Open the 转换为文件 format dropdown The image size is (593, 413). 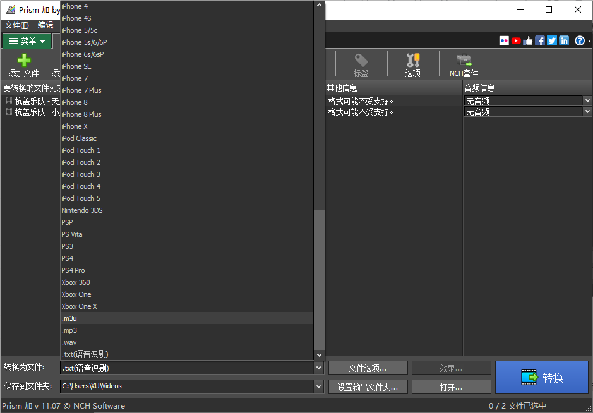[318, 368]
